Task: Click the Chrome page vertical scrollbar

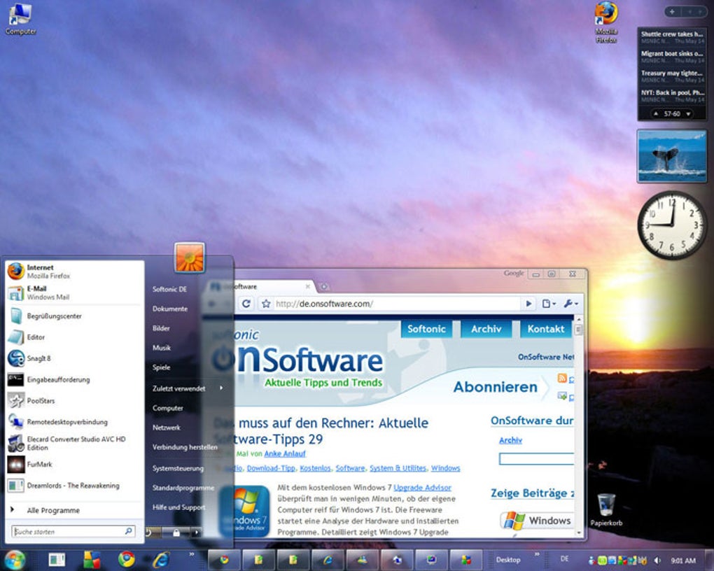Action: [x=579, y=425]
